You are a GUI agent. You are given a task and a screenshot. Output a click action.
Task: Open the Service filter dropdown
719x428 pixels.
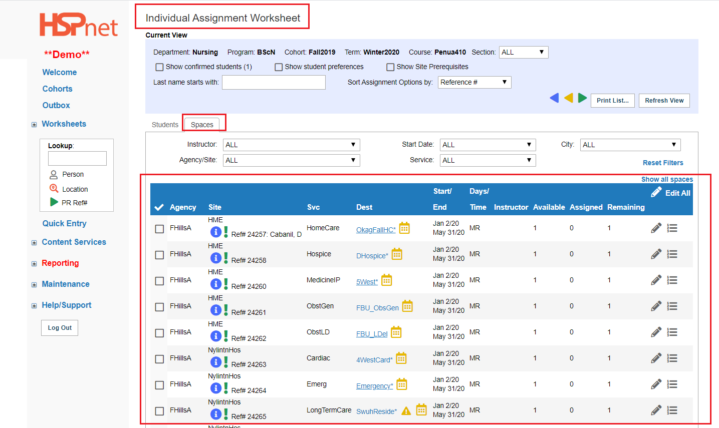(488, 160)
